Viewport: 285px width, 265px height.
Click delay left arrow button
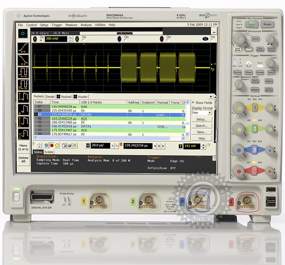click(155, 146)
